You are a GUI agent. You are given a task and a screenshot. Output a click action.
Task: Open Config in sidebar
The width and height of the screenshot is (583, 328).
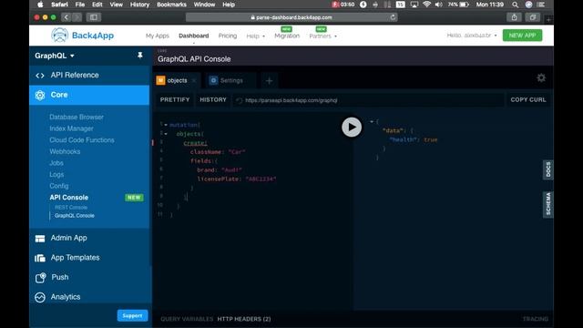tap(58, 186)
